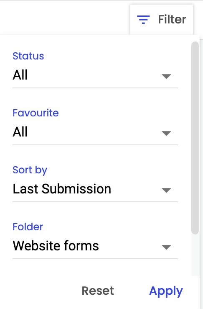Click the Sort by field label
Viewport: 203px width, 309px height.
tap(30, 170)
